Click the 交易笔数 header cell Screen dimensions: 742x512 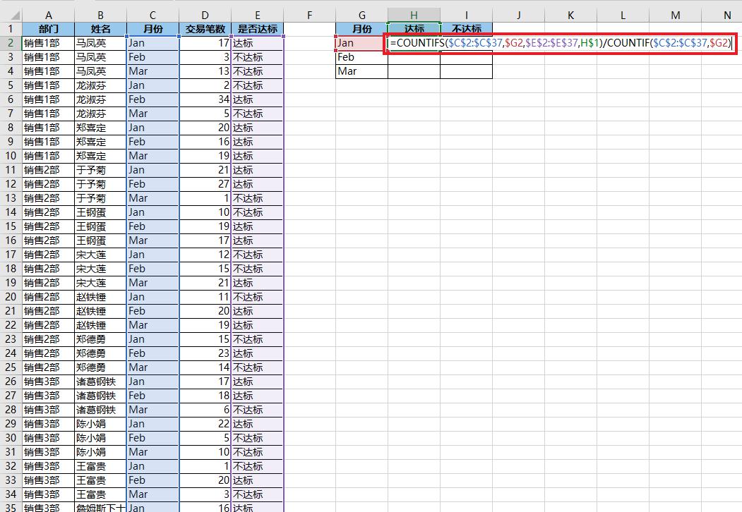[x=205, y=29]
